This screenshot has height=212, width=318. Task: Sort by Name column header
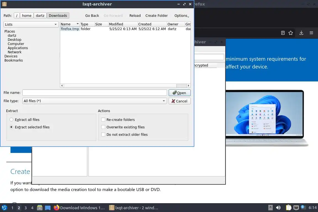[70, 24]
